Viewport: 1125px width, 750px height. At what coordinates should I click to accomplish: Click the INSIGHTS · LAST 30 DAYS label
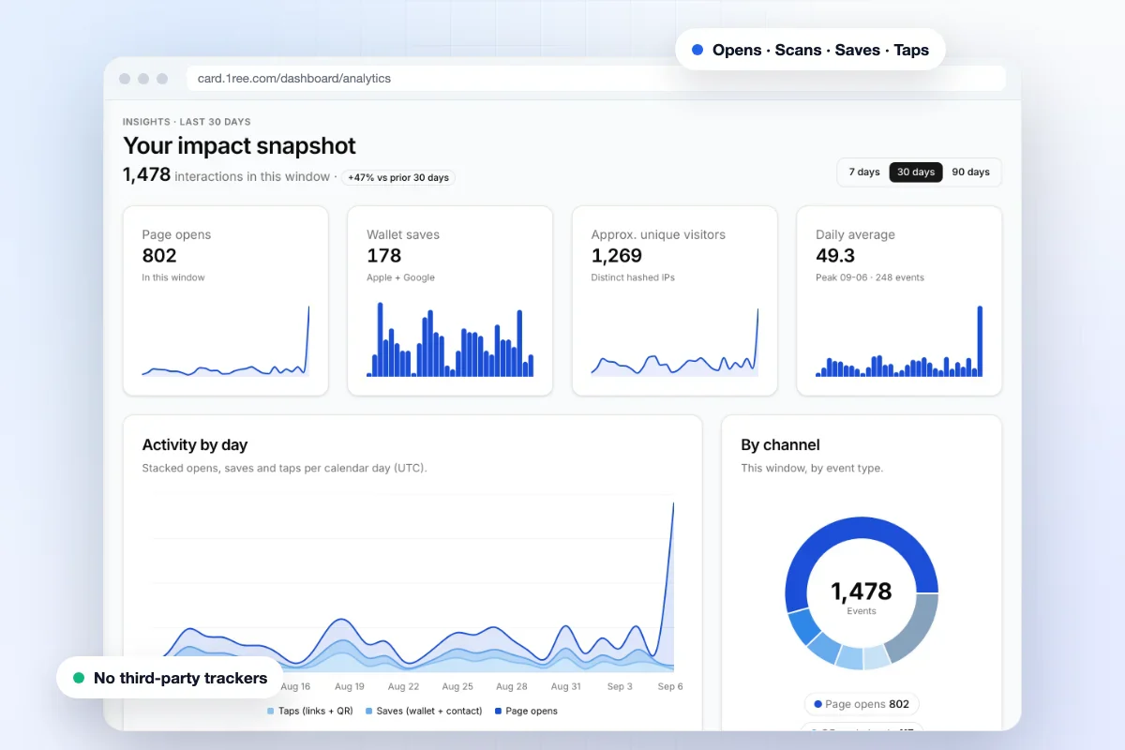[187, 122]
